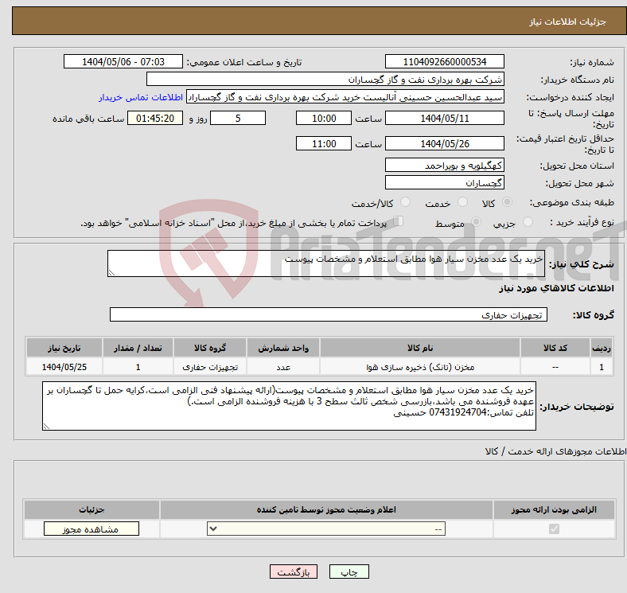Screen dimensions: 627x593
Task: Click the نام کالا column header
Action: click(419, 349)
